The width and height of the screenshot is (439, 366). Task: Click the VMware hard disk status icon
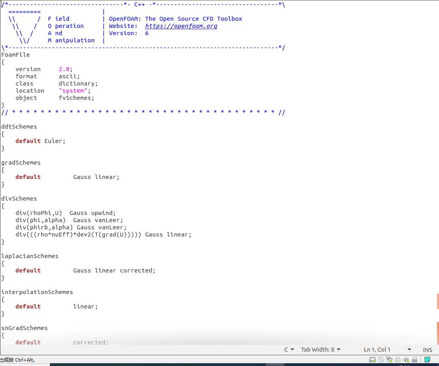[372, 360]
